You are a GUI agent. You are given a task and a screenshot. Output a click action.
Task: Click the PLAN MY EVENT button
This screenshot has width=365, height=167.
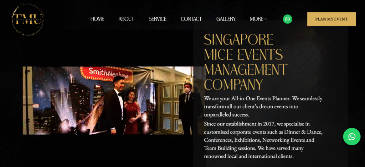331,19
